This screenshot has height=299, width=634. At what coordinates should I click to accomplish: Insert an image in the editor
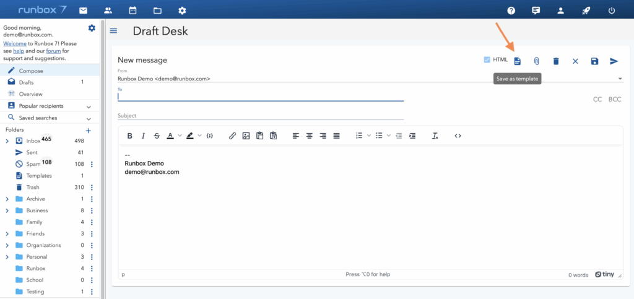tap(246, 136)
